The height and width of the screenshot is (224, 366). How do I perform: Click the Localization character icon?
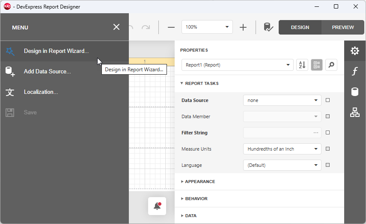coord(10,92)
